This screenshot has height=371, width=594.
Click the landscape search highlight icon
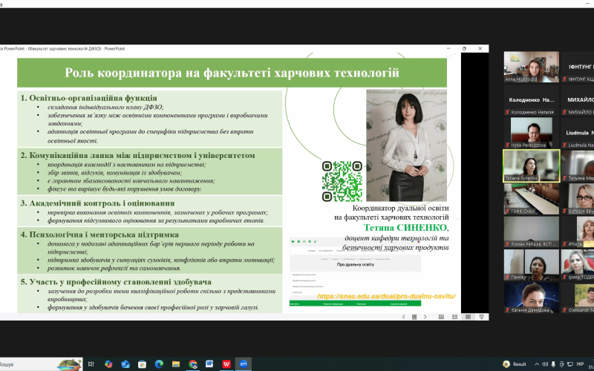pyautogui.click(x=69, y=364)
